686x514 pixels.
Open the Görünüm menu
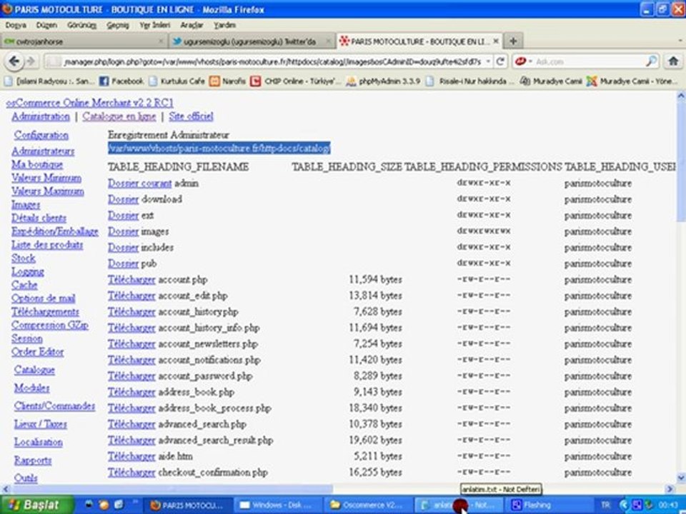point(81,26)
